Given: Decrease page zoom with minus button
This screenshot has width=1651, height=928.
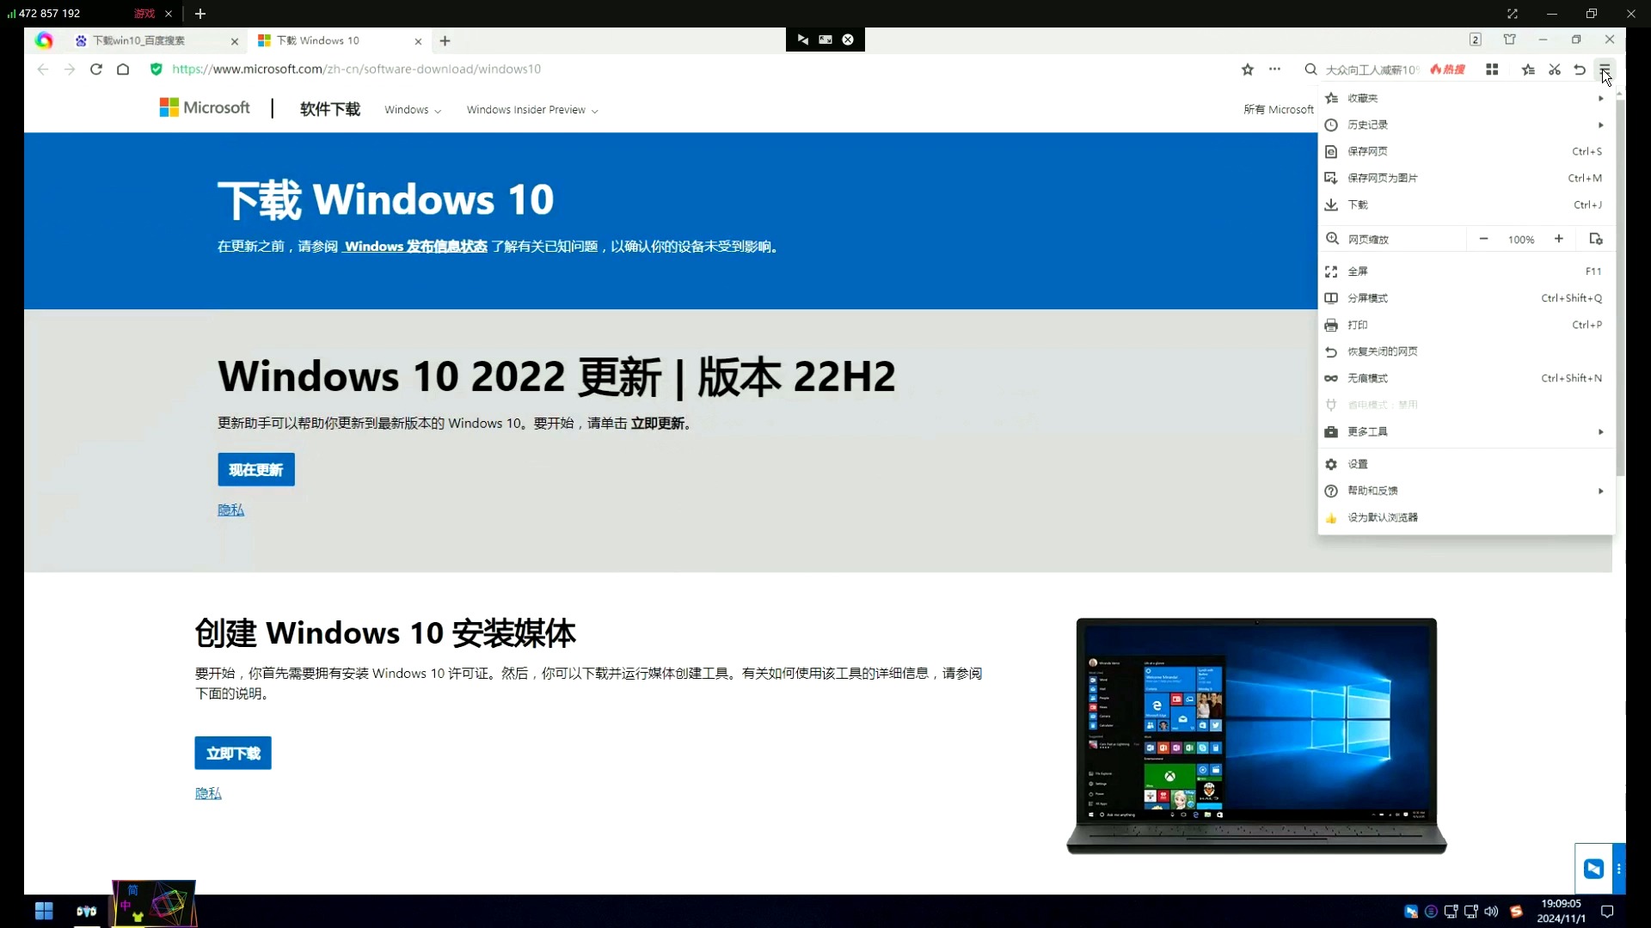Looking at the screenshot, I should (x=1483, y=239).
